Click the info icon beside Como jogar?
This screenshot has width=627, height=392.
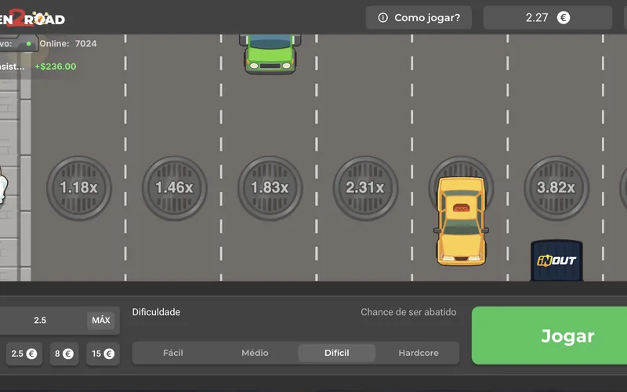(382, 17)
